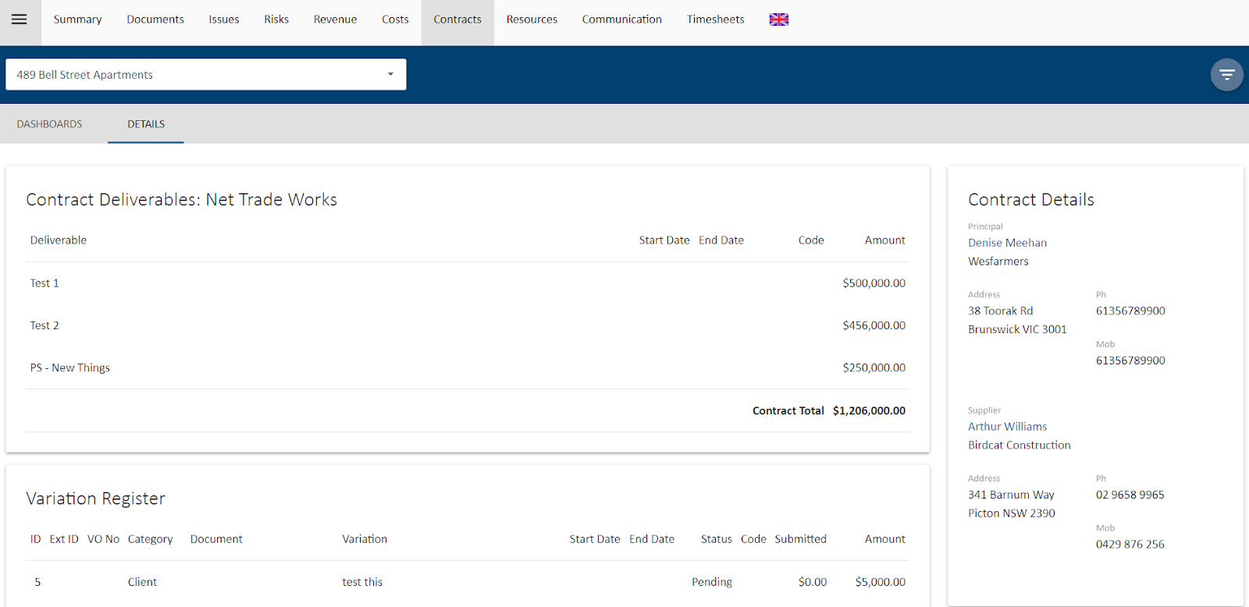Click the Variation Register heading
Image resolution: width=1249 pixels, height=607 pixels.
click(95, 499)
